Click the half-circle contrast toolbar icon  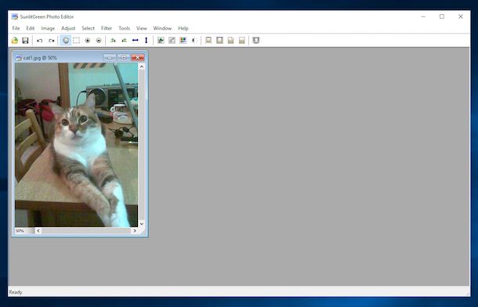[194, 40]
